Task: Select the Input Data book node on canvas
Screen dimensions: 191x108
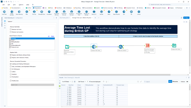Action: pos(67,47)
